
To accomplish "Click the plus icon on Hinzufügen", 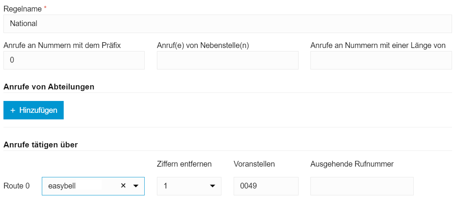I will coord(13,110).
